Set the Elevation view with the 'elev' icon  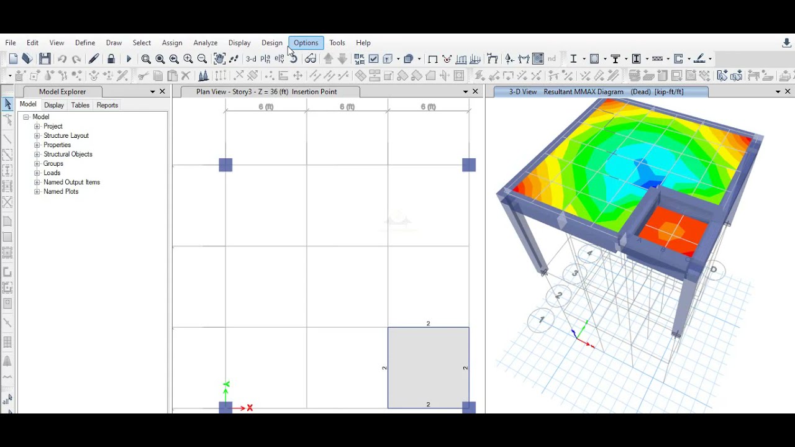click(279, 59)
